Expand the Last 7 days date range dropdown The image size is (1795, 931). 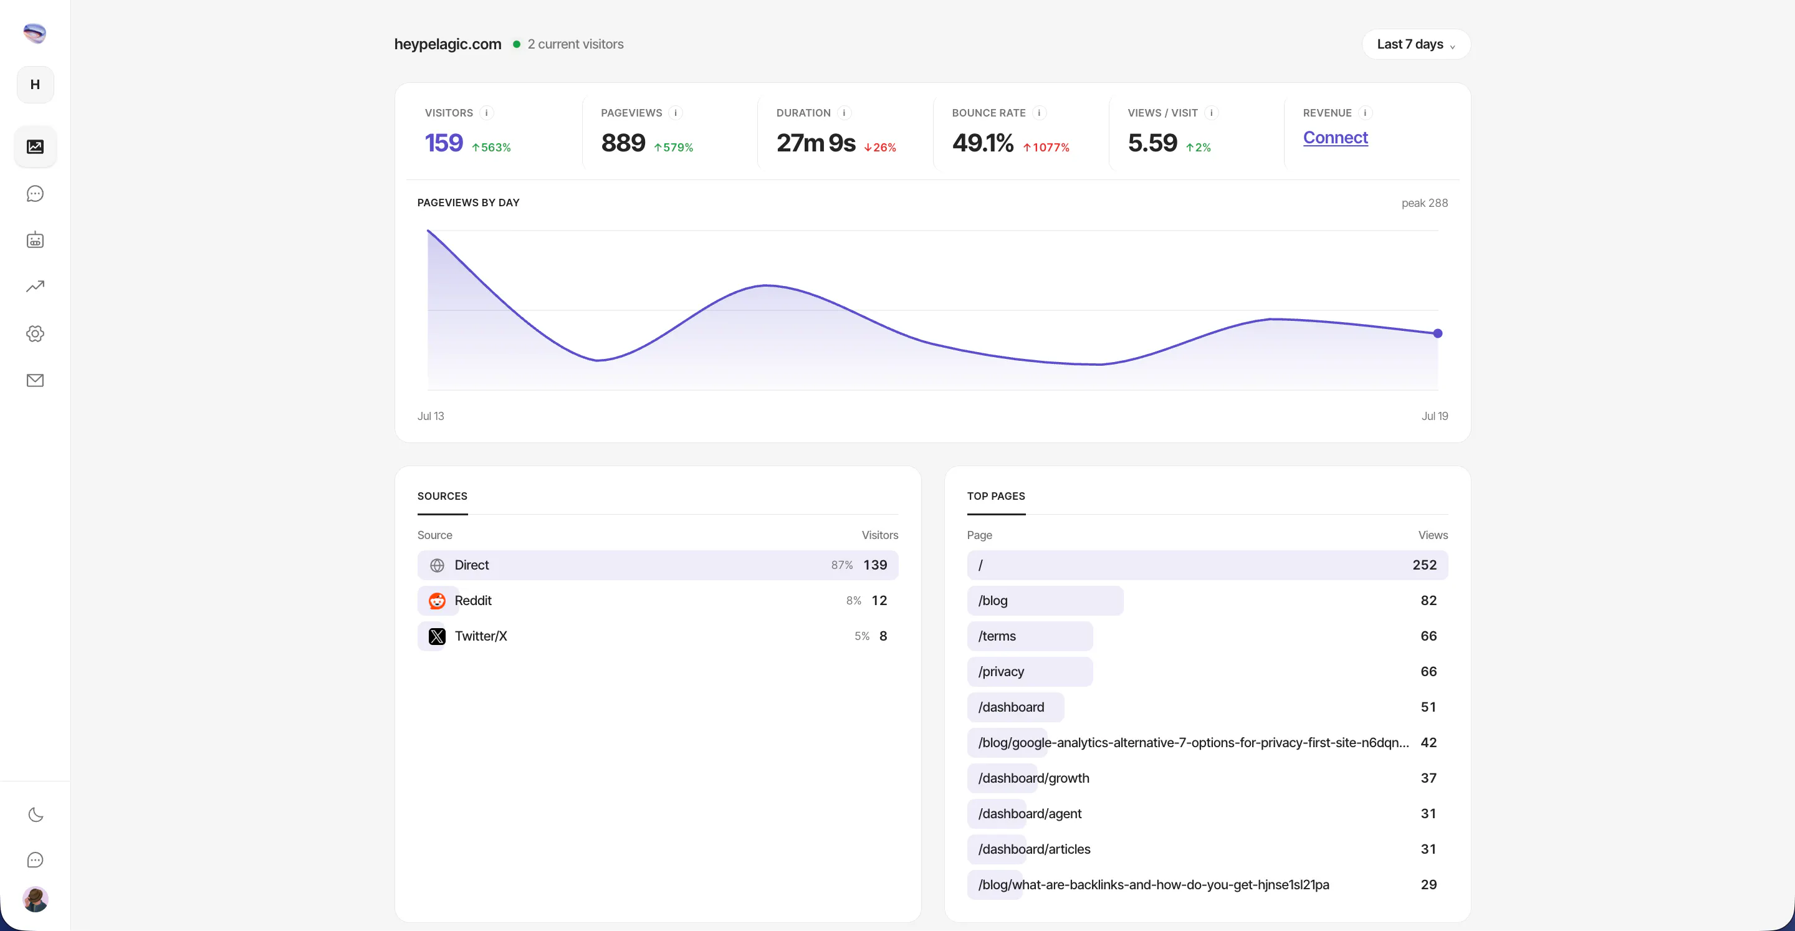tap(1416, 44)
